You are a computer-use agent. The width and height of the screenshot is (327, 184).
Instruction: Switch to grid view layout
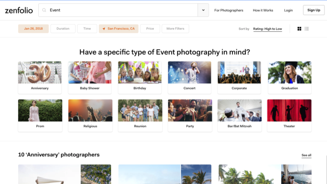pyautogui.click(x=299, y=29)
